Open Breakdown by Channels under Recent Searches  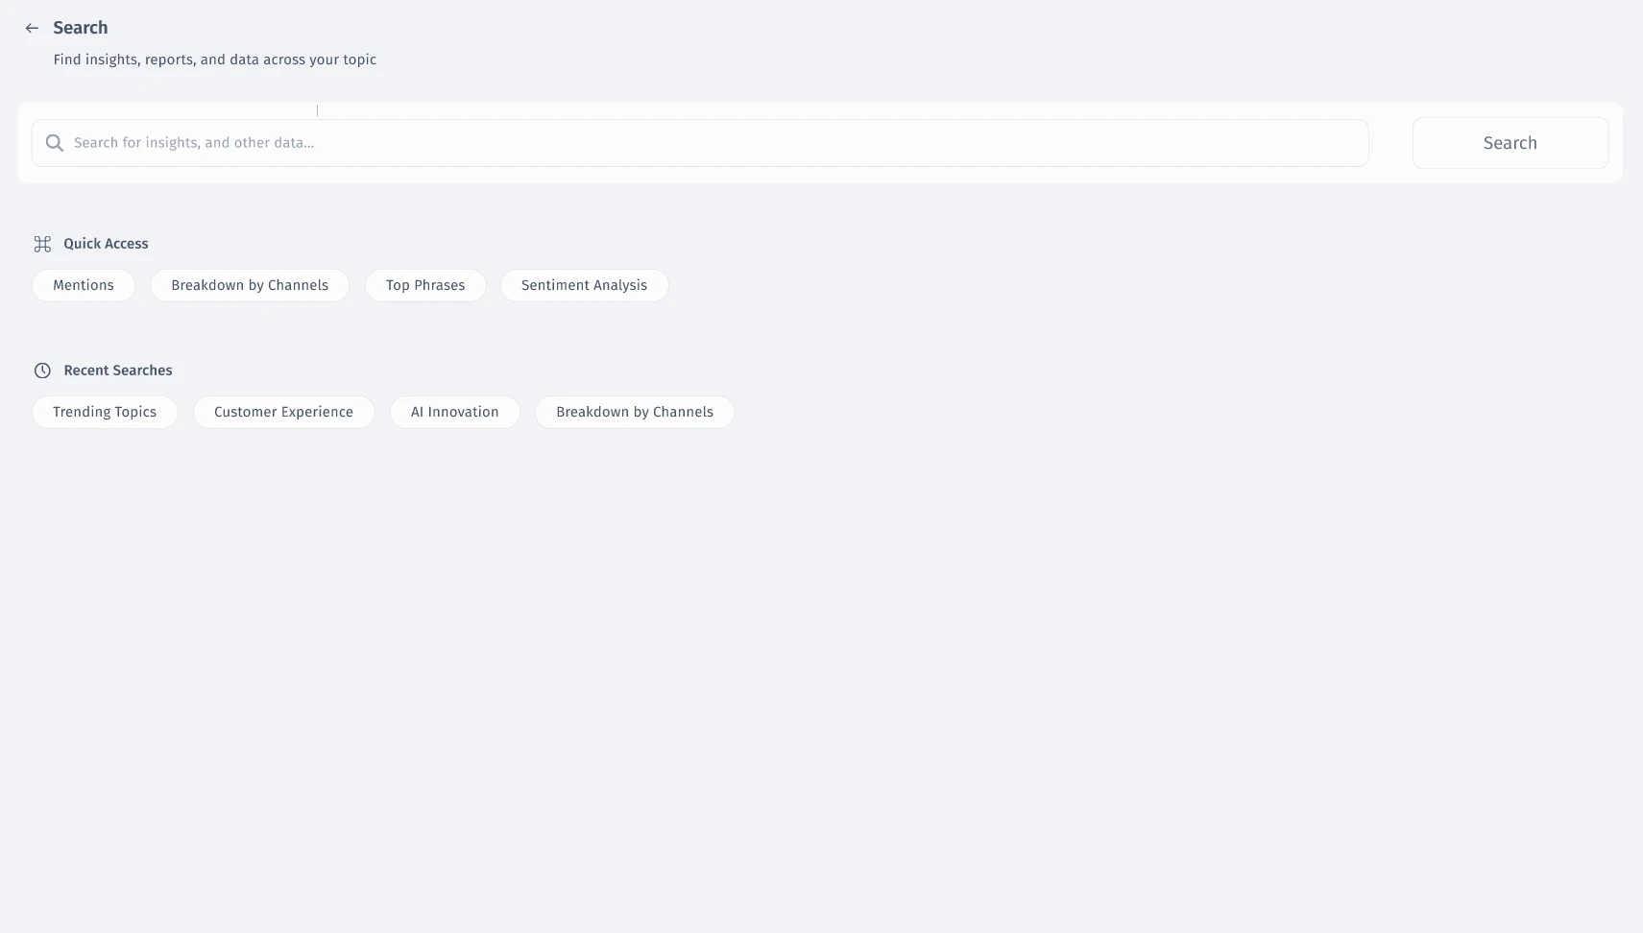pyautogui.click(x=635, y=412)
